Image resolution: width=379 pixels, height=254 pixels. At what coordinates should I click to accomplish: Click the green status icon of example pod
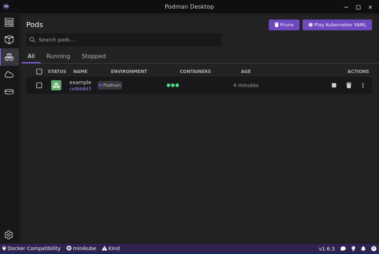click(x=56, y=85)
